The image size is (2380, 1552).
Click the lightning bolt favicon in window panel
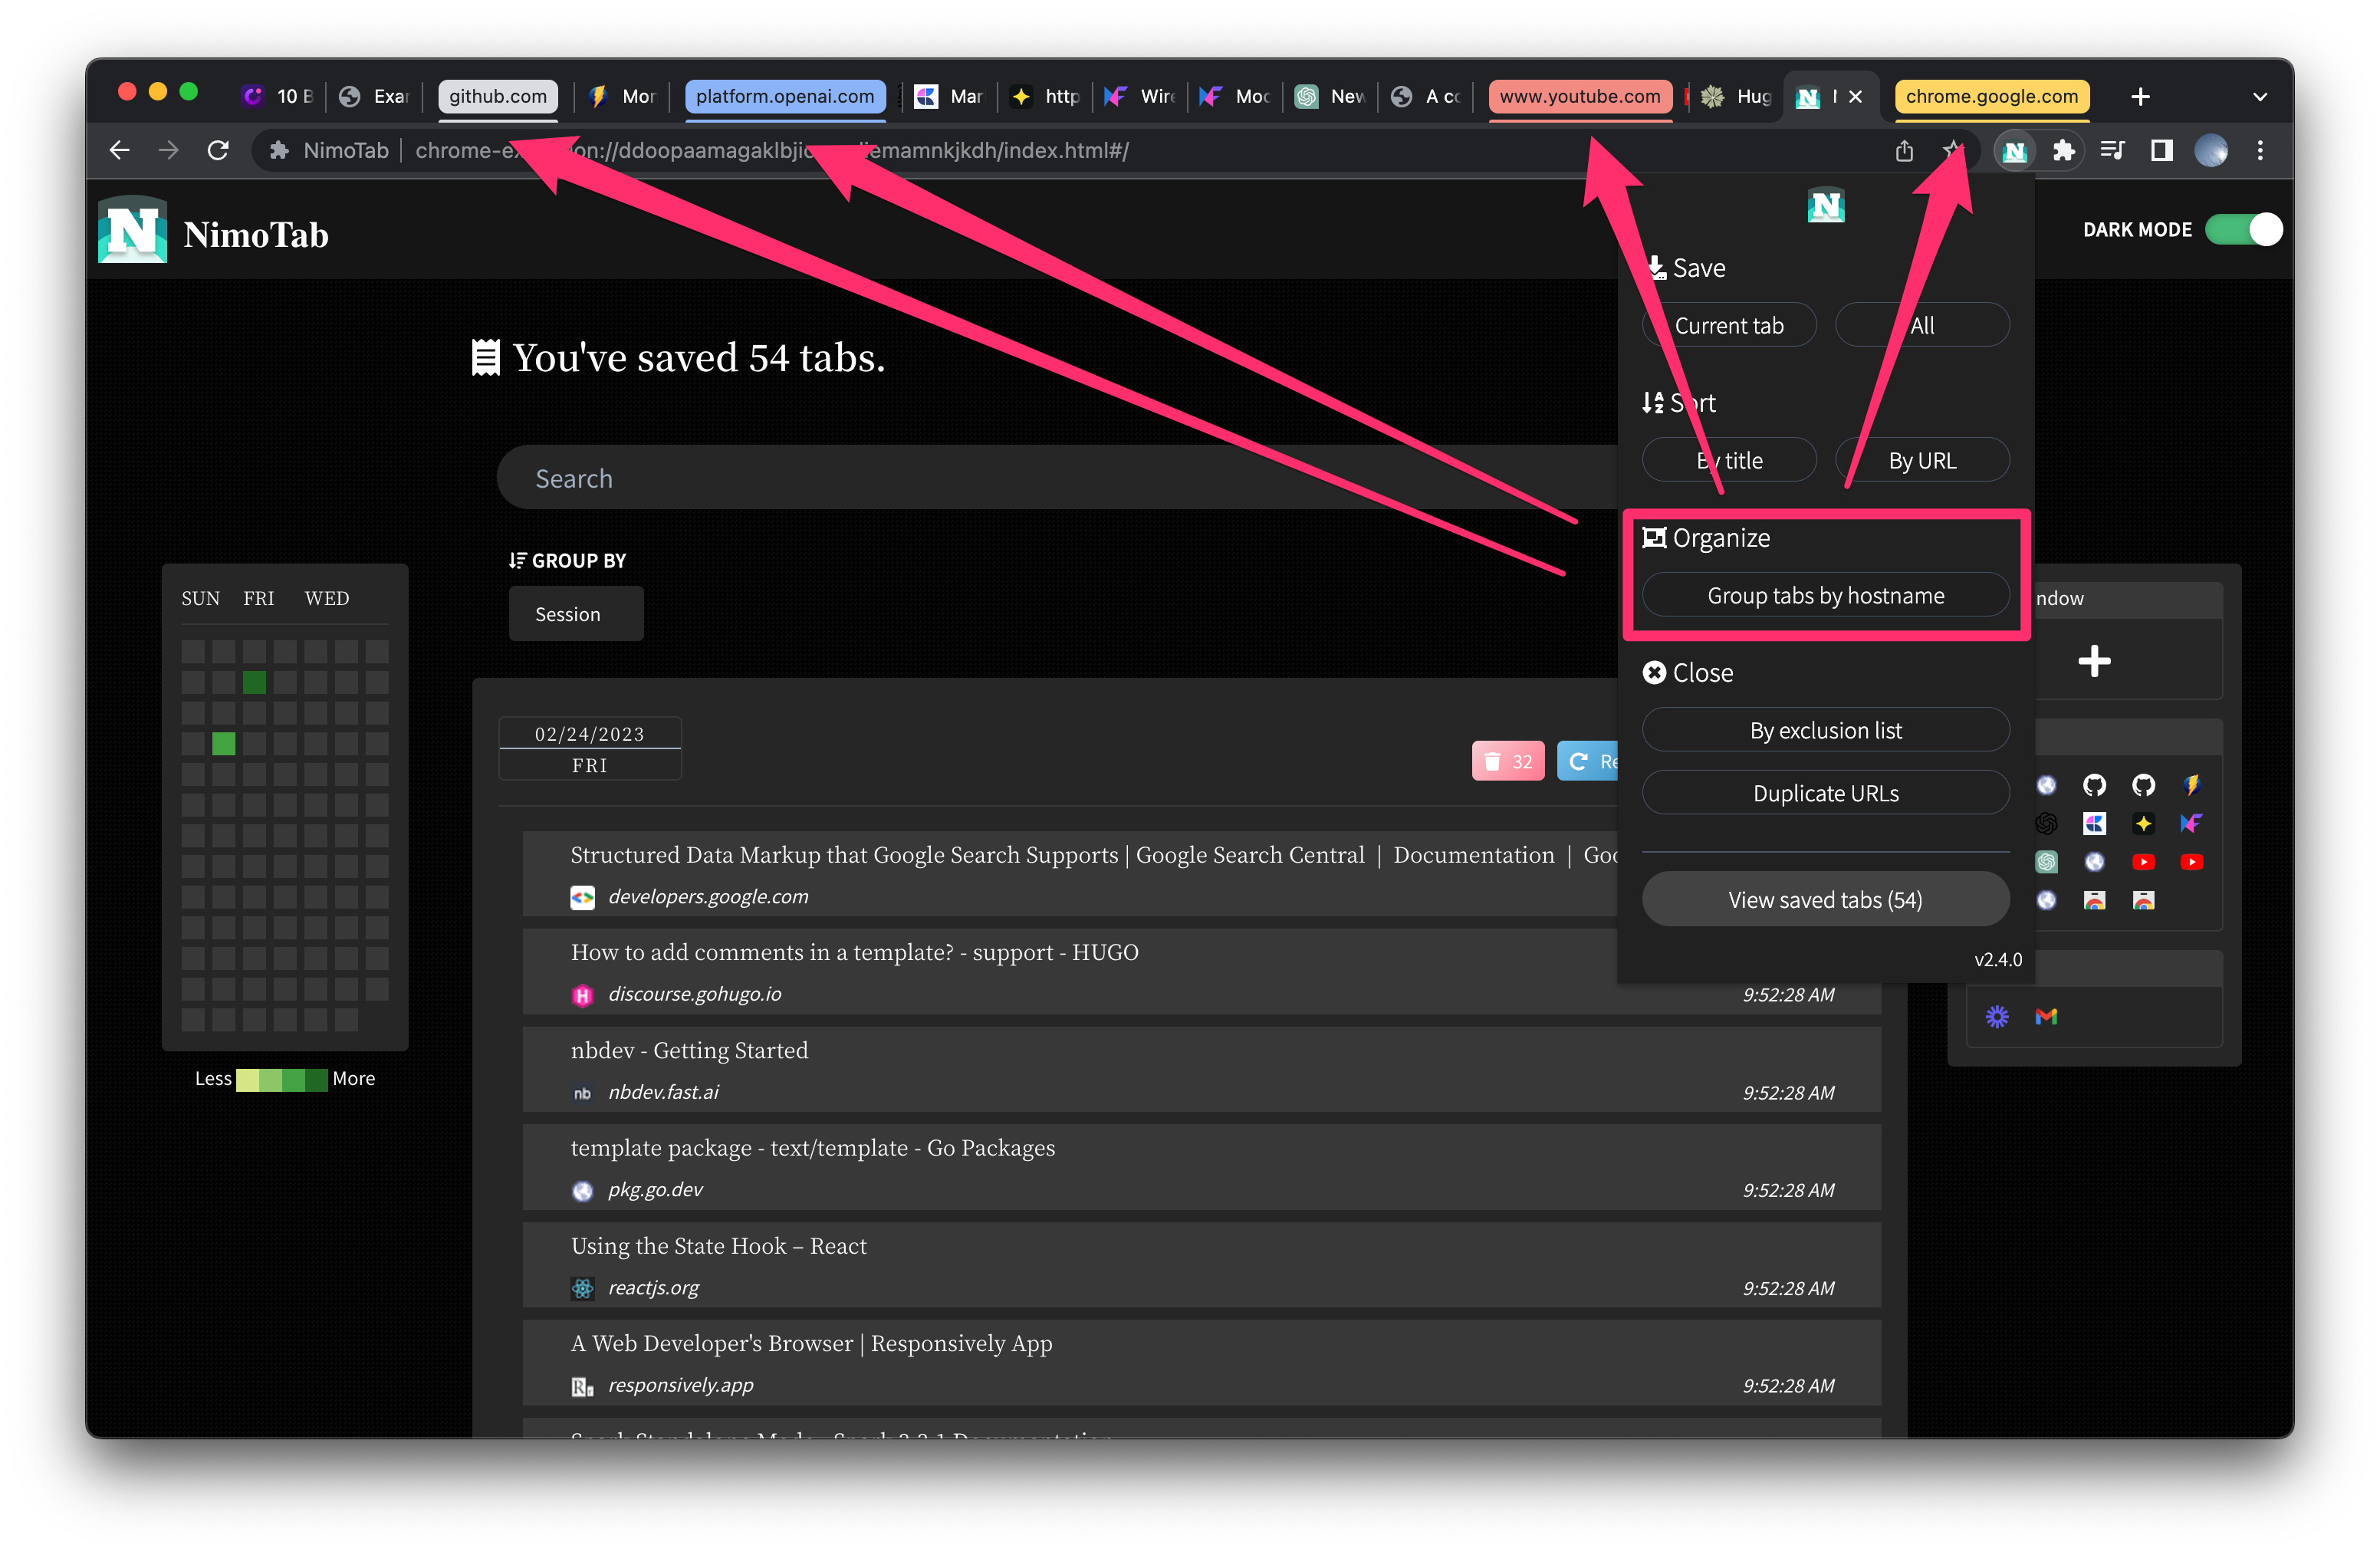tap(2191, 786)
